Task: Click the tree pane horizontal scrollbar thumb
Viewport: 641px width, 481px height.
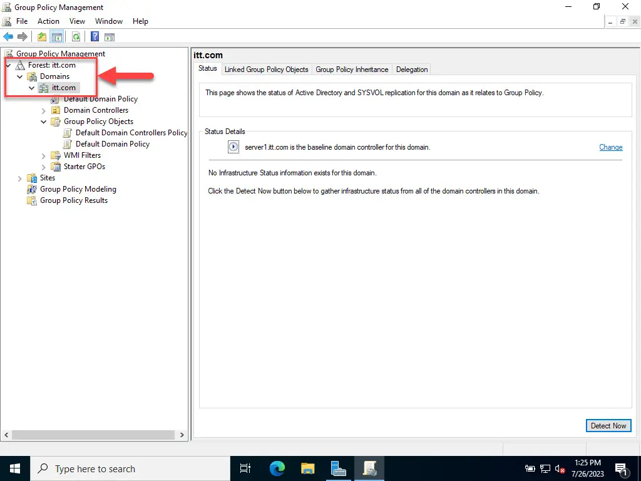Action: click(x=93, y=435)
